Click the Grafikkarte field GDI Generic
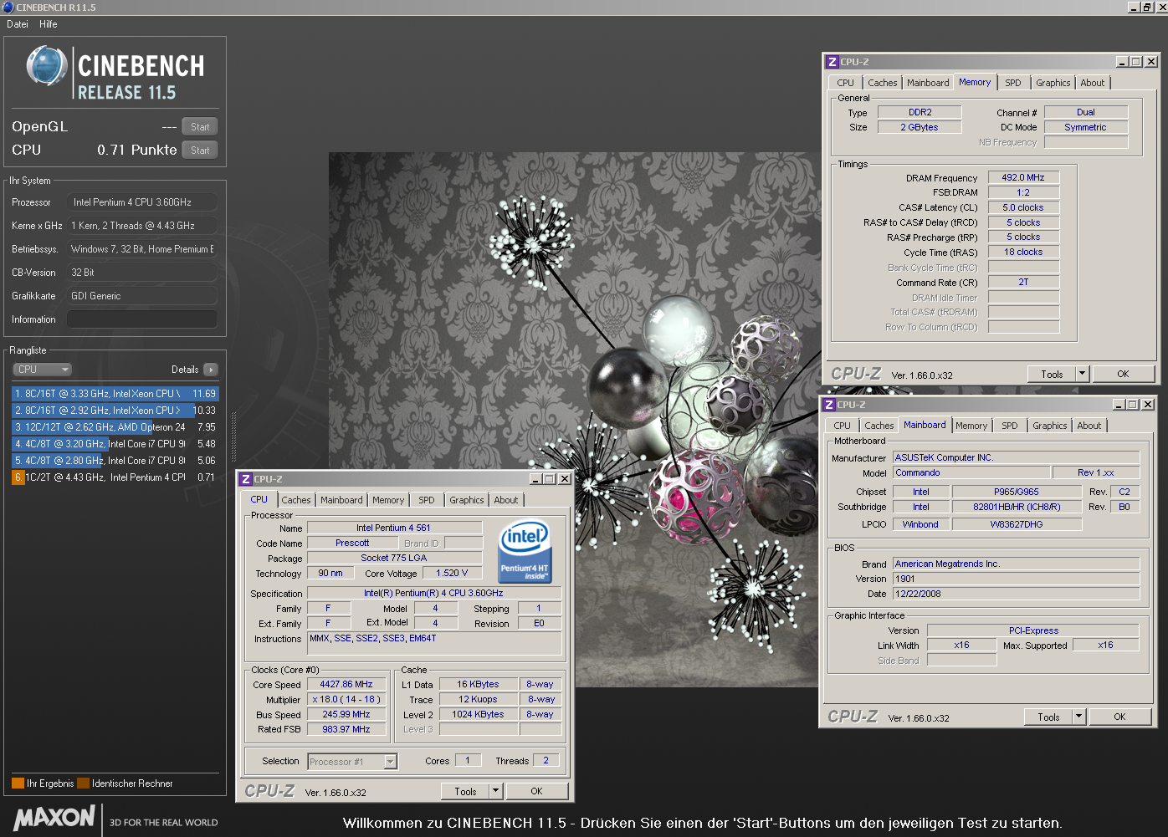1168x837 pixels. pyautogui.click(x=142, y=296)
